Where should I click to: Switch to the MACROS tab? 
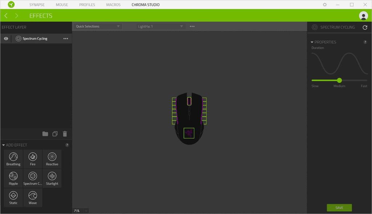coord(113,5)
